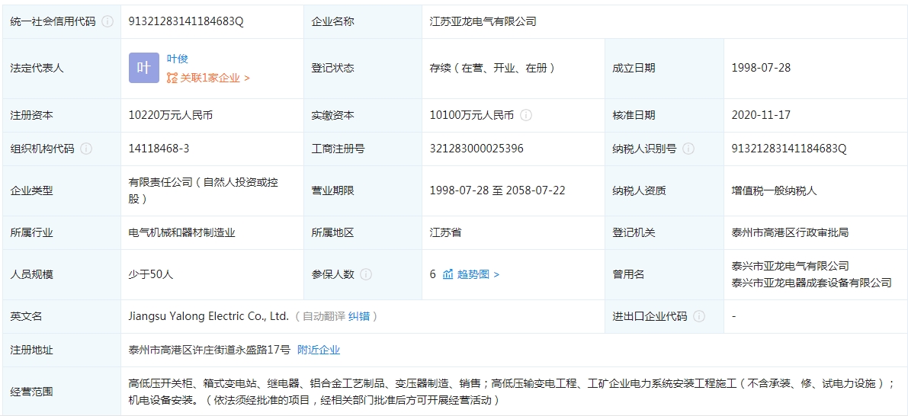Open 附近企业 next to the registered address
The height and width of the screenshot is (416, 908).
319,350
